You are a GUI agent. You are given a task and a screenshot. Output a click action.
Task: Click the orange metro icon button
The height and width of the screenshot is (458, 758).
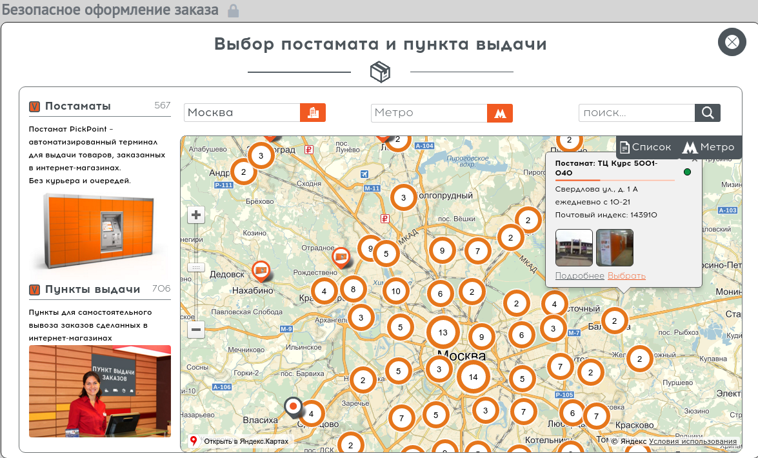(499, 113)
